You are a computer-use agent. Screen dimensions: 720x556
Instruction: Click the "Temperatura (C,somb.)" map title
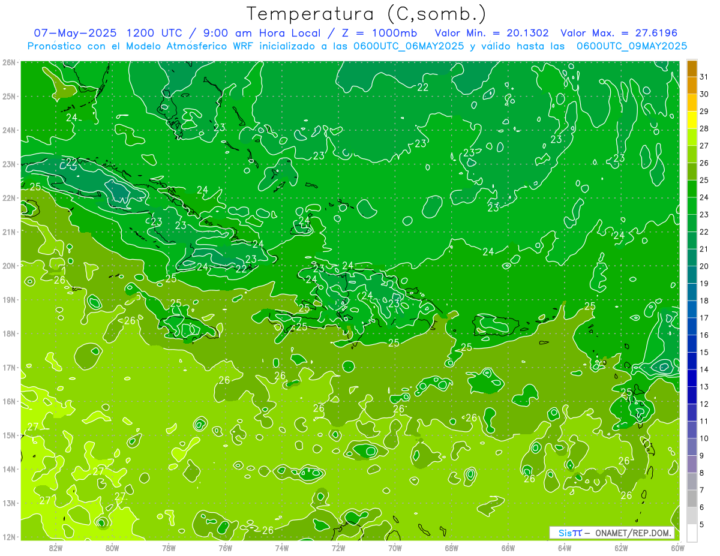click(367, 14)
